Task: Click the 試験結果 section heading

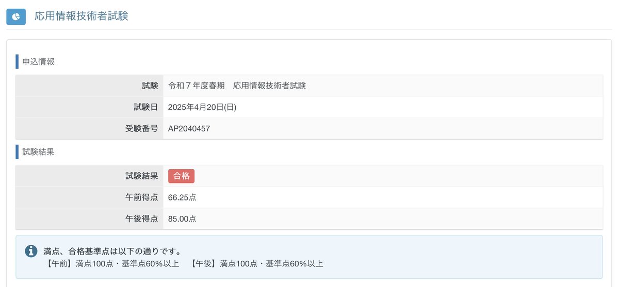Action: 39,152
